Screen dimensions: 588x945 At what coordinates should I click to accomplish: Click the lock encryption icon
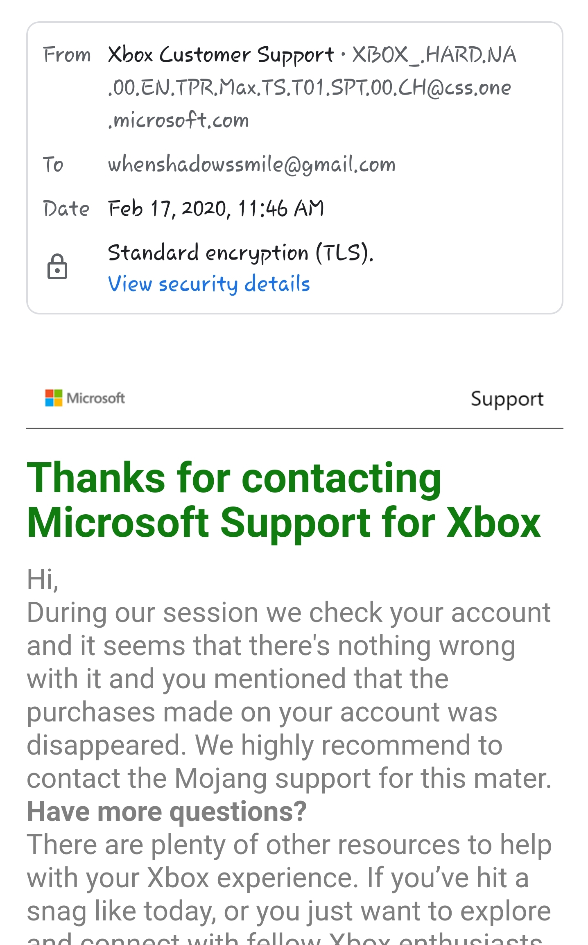[57, 267]
